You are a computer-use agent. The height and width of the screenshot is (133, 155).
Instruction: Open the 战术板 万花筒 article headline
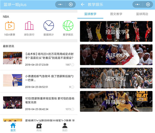[x=49, y=56]
